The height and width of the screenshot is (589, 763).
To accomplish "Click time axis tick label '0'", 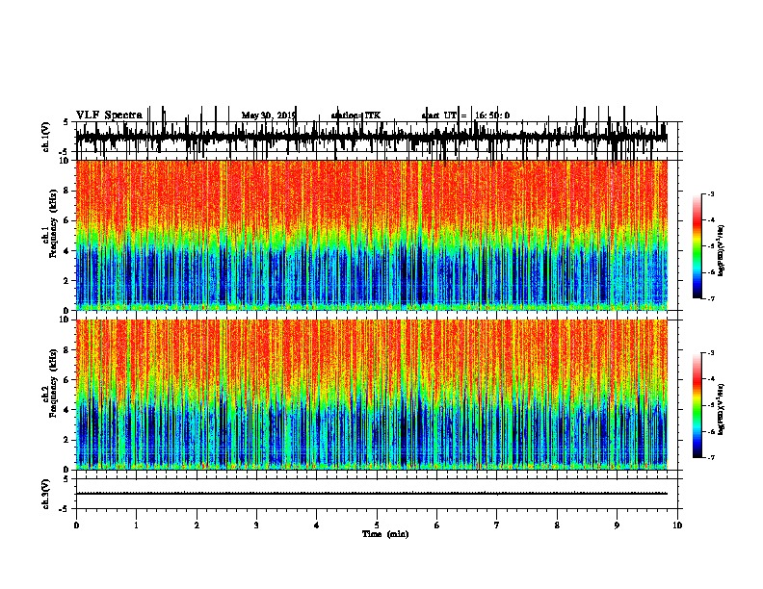I will click(x=76, y=525).
